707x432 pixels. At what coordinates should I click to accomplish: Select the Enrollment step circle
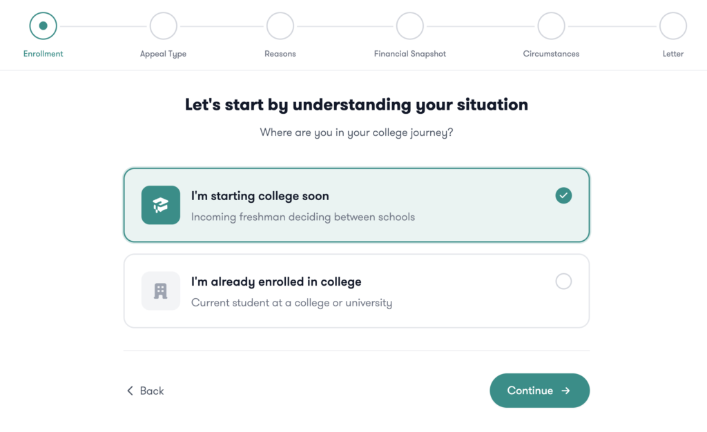43,26
